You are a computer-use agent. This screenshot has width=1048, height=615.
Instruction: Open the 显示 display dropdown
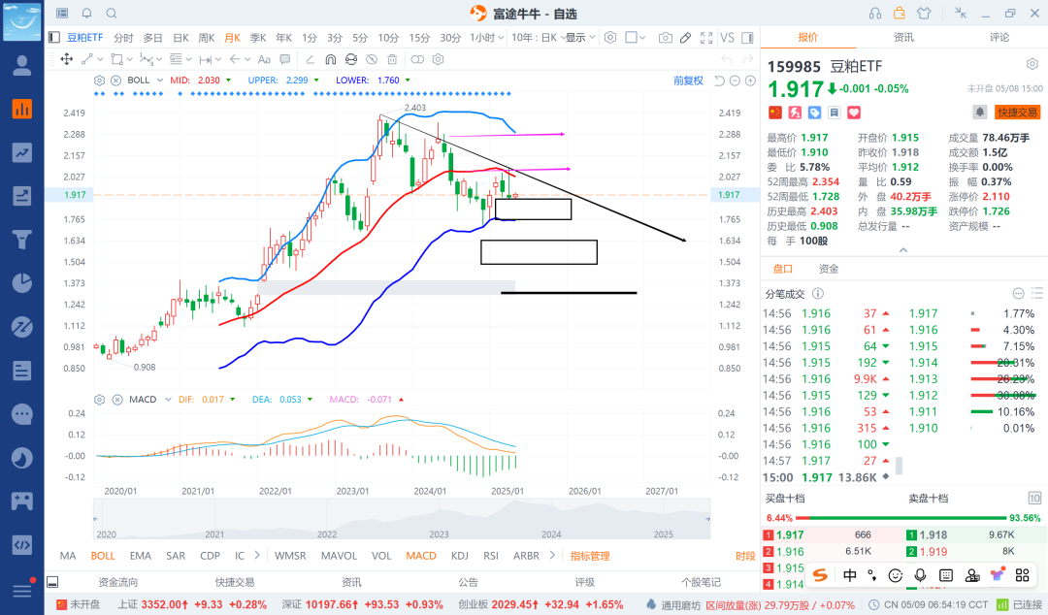580,38
